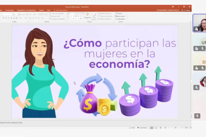Select the top participant video thumbnail
Viewport: 206px width, 137px height.
click(199, 23)
